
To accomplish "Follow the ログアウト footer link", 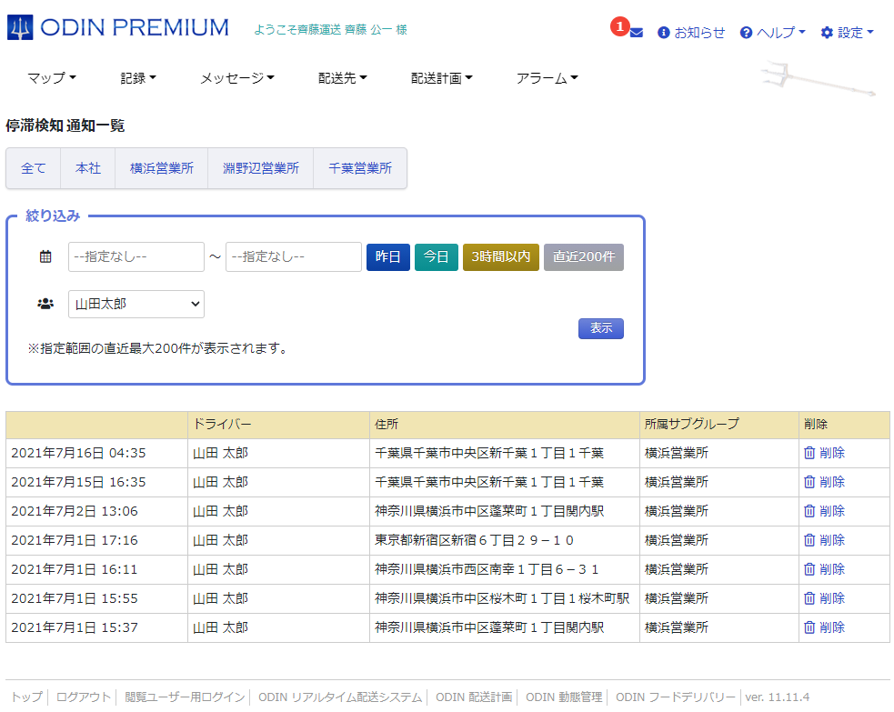I will click(x=84, y=697).
